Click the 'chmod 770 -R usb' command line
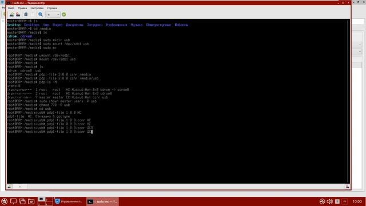366x206 pixels. click(38, 105)
